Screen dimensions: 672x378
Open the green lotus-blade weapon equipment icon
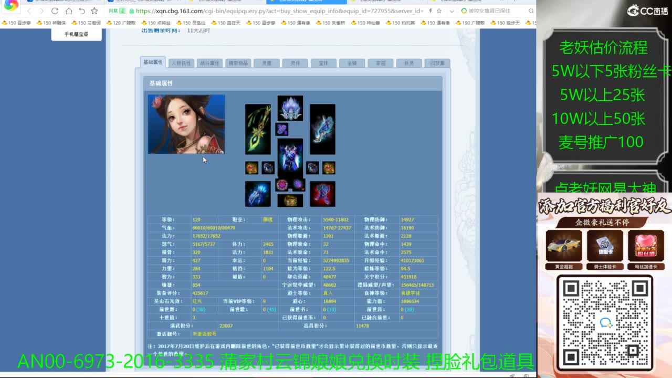pos(258,129)
